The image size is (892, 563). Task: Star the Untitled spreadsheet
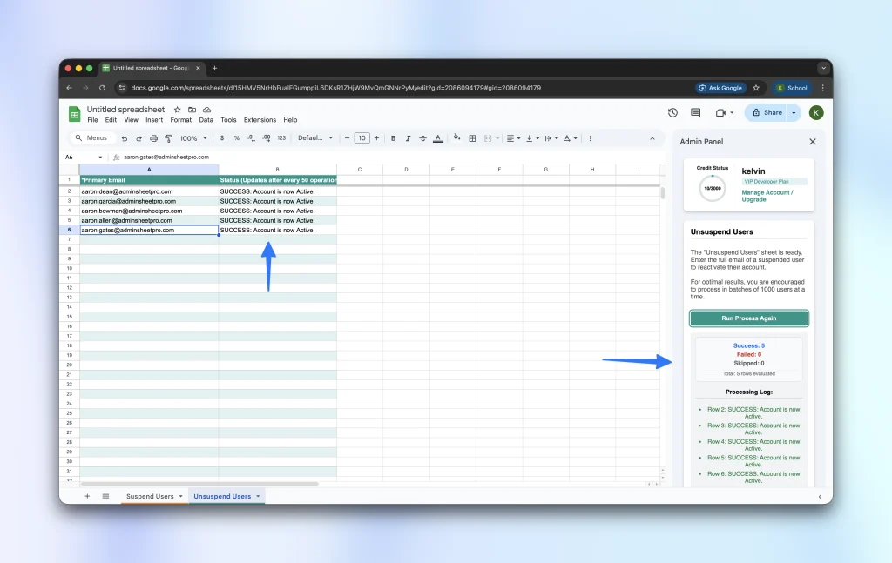point(178,110)
